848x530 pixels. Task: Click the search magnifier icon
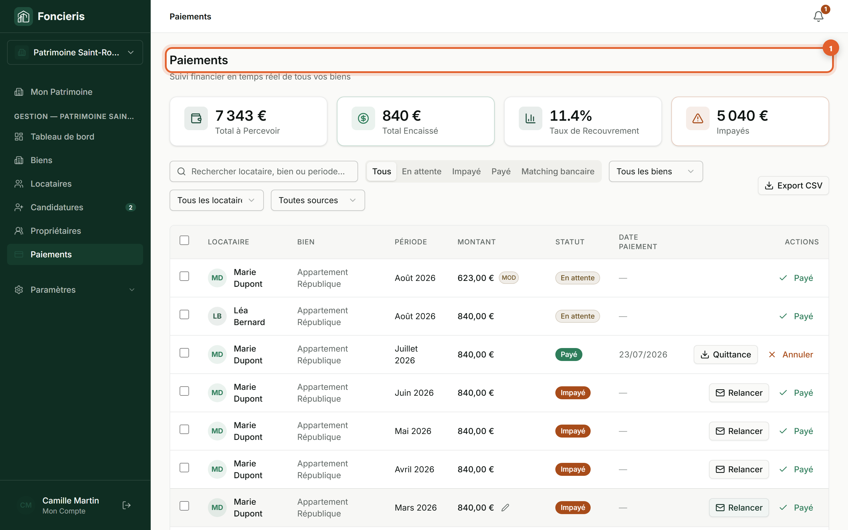tap(181, 171)
